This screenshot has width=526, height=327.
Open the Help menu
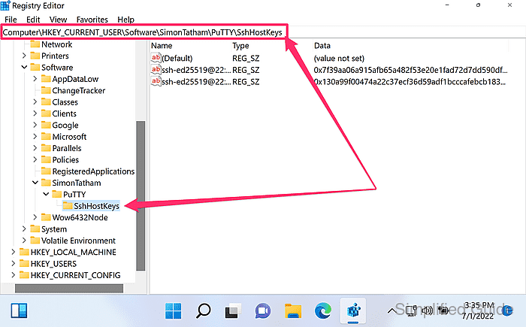[x=125, y=20]
